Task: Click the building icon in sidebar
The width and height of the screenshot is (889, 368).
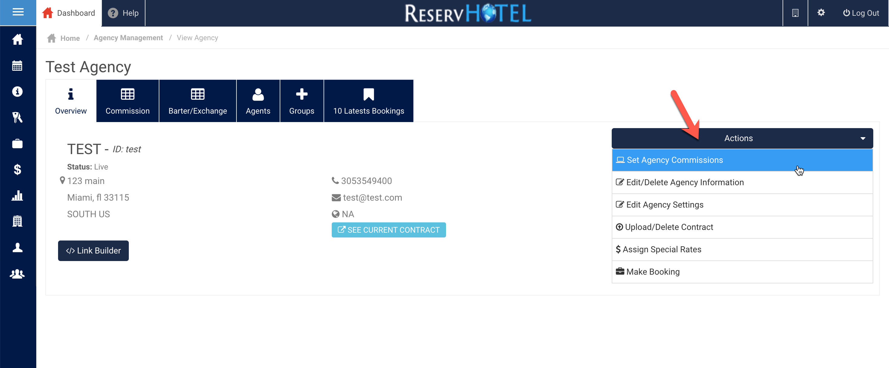Action: point(17,221)
